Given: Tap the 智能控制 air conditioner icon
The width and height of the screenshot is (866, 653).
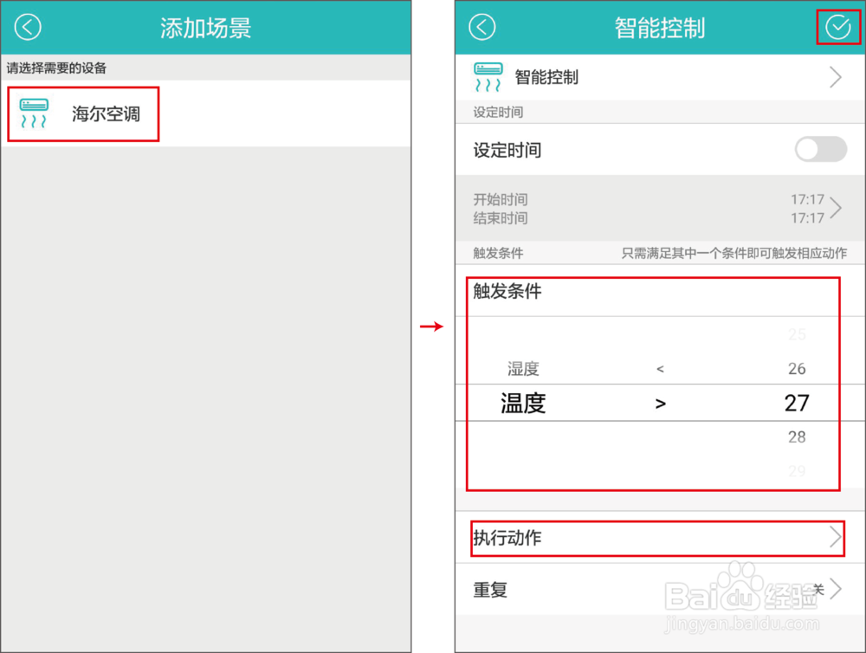Looking at the screenshot, I should click(x=488, y=77).
